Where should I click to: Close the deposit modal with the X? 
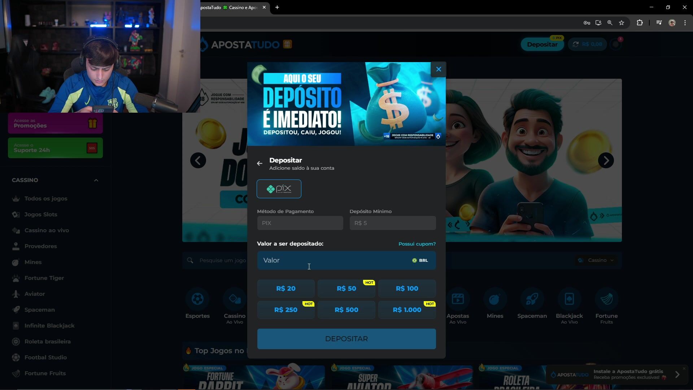click(439, 69)
